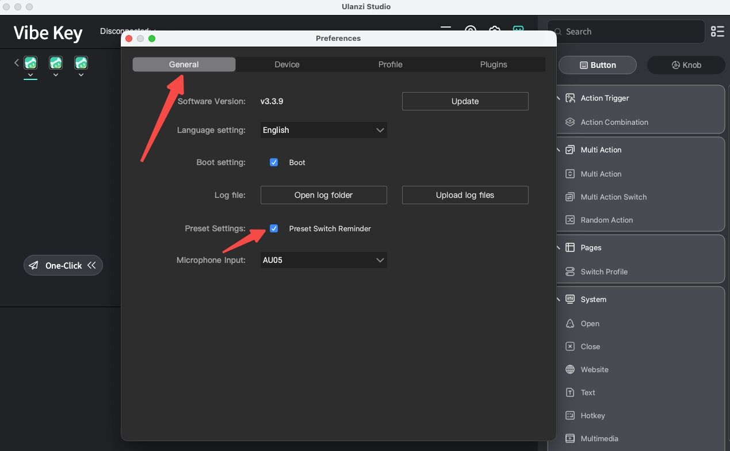Select the Multimedia action icon

pyautogui.click(x=570, y=438)
